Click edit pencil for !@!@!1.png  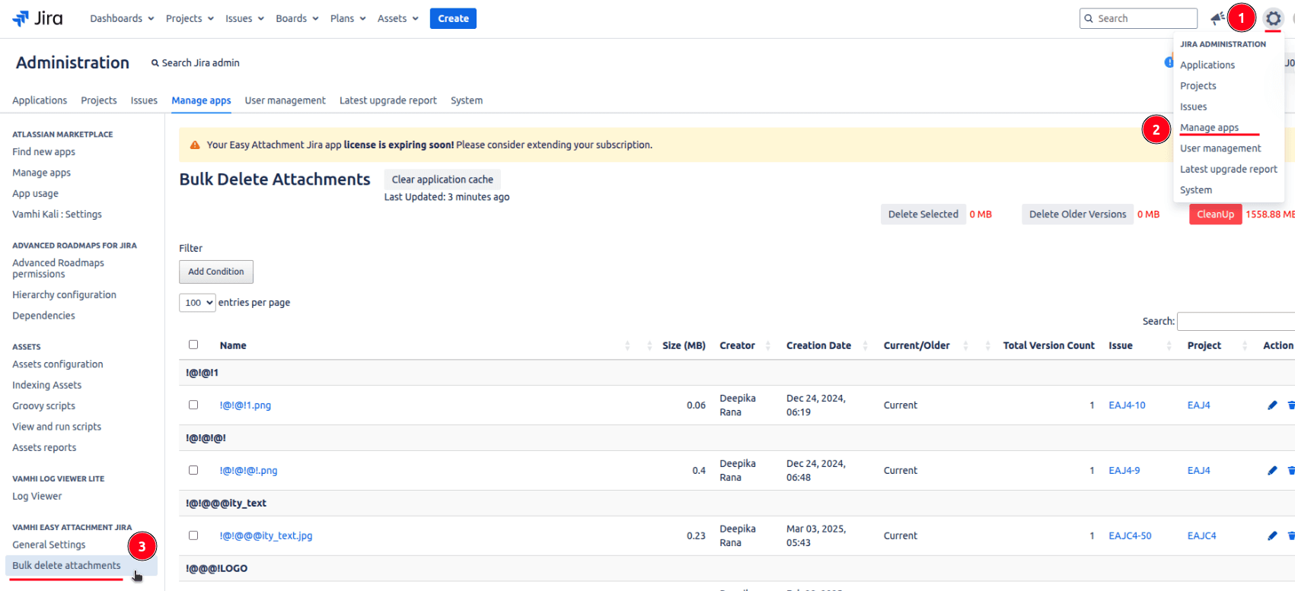click(x=1272, y=405)
